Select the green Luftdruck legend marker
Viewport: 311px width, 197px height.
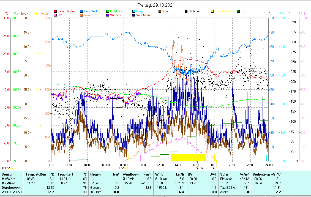108,12
